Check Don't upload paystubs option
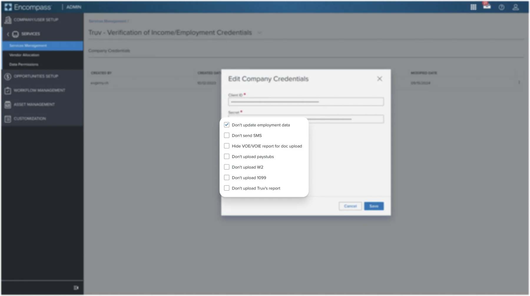Viewport: 530px width, 296px height. (x=226, y=157)
